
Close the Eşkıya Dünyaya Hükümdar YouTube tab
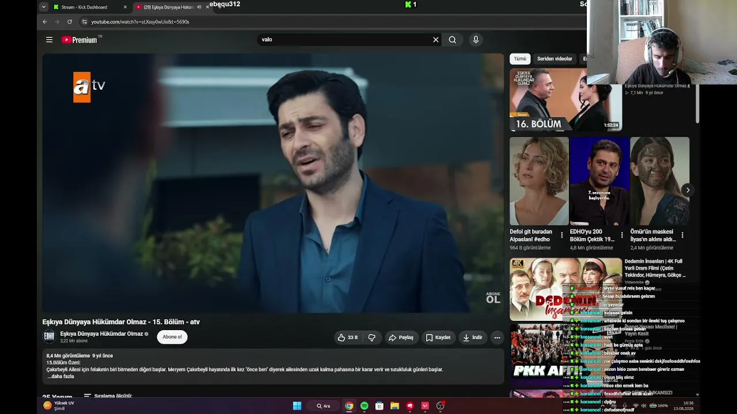(x=207, y=7)
